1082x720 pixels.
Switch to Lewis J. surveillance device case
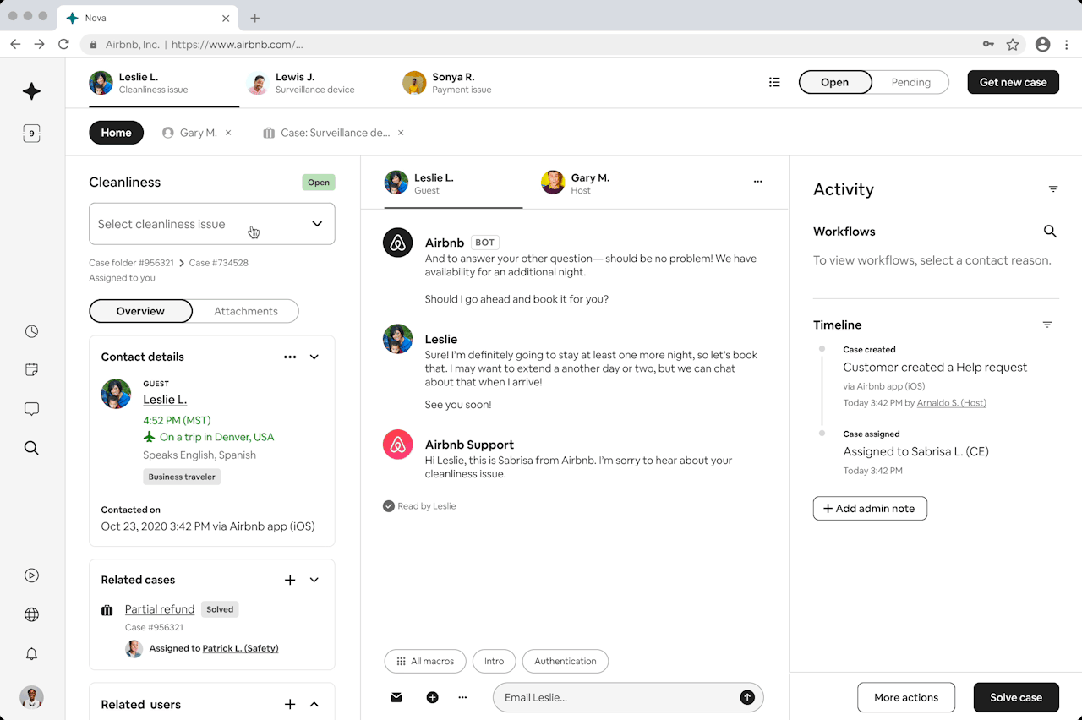(x=302, y=83)
